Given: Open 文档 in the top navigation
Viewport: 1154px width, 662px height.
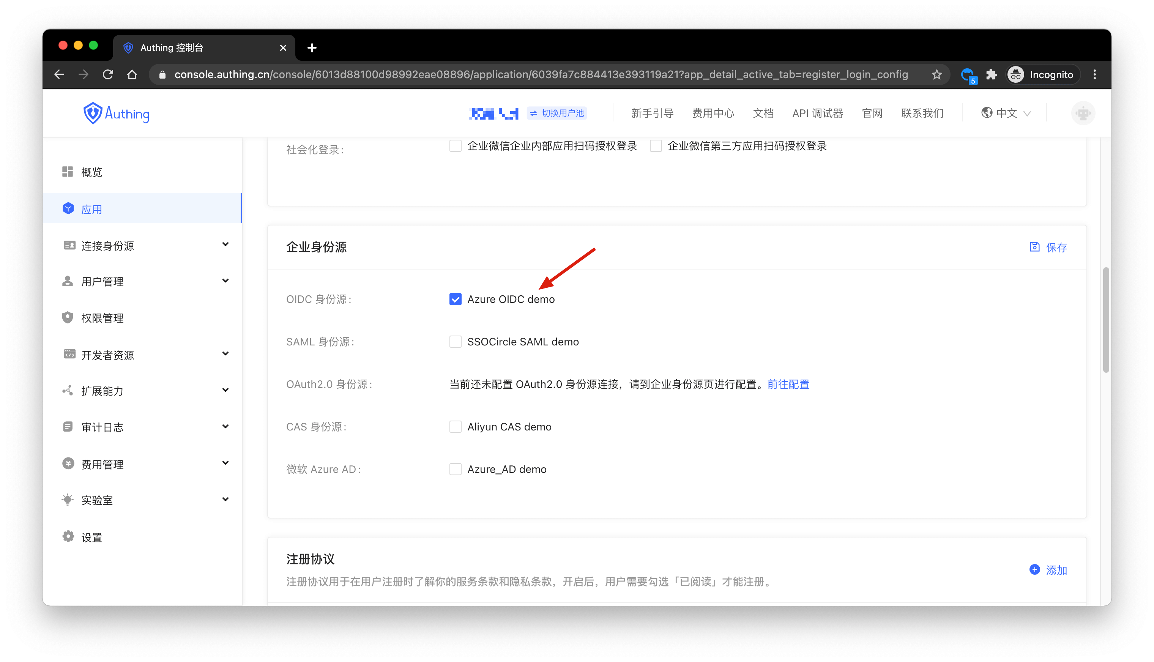Looking at the screenshot, I should tap(763, 113).
